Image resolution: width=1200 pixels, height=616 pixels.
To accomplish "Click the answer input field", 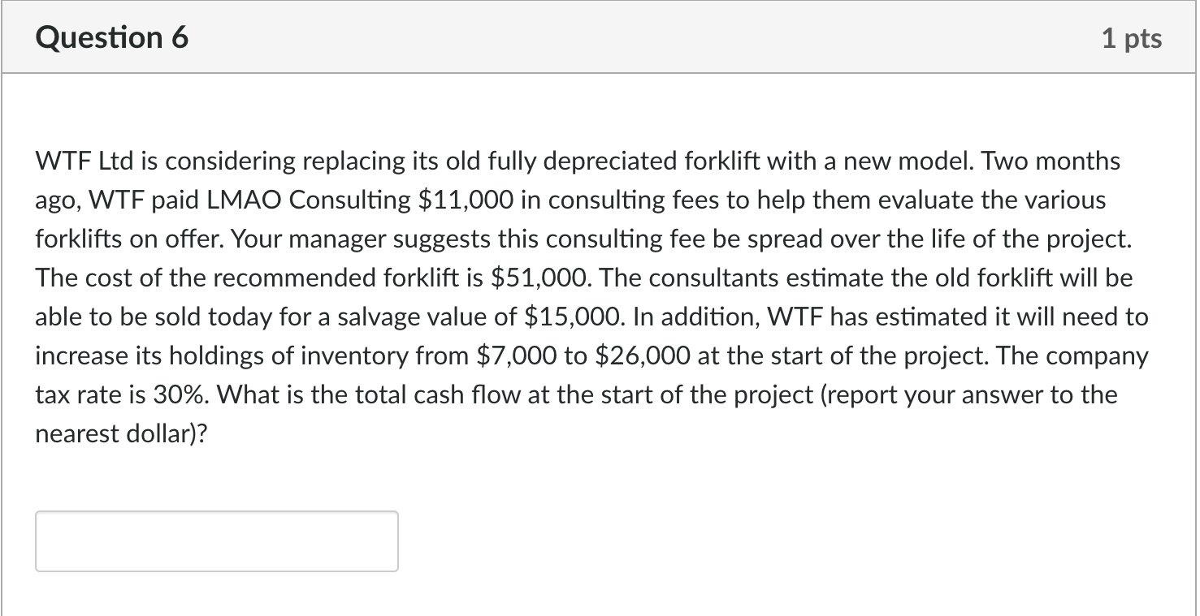I will click(x=217, y=541).
